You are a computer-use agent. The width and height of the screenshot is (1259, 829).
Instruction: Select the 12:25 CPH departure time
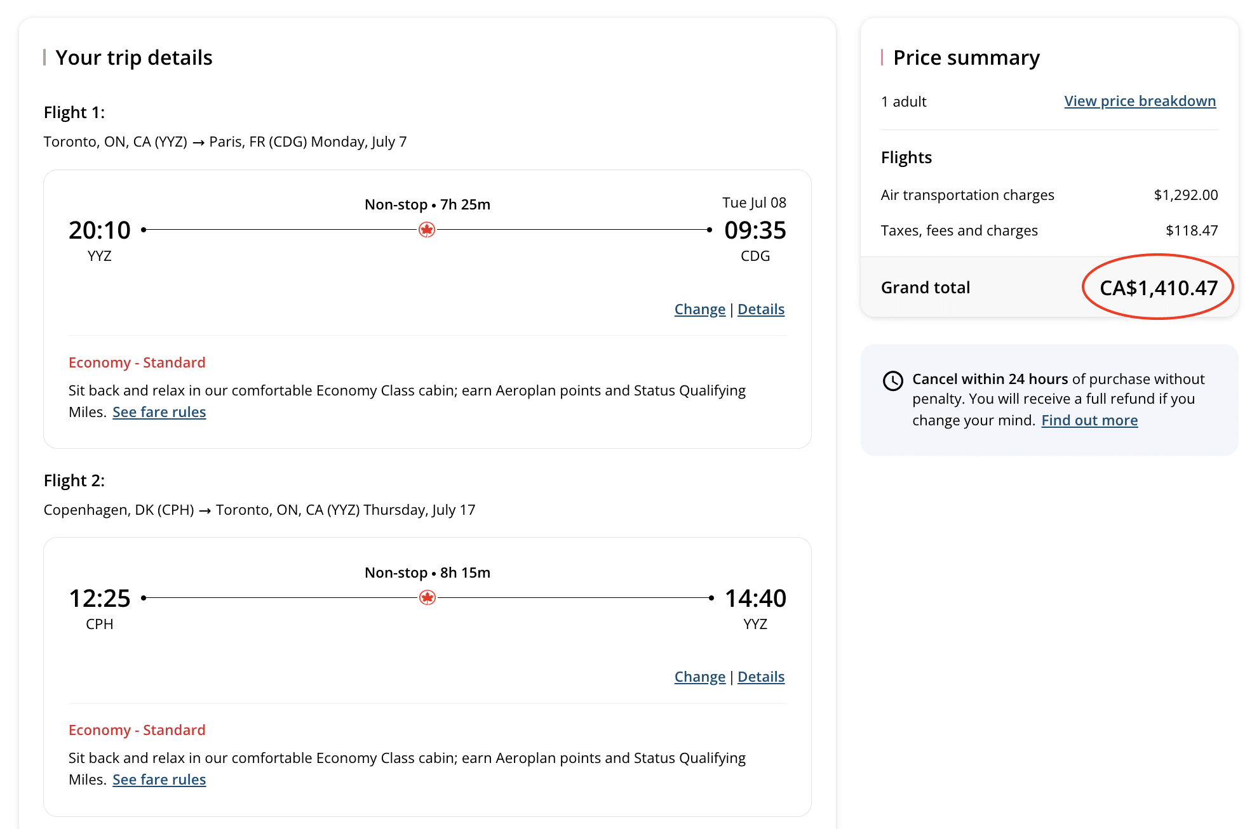[100, 599]
